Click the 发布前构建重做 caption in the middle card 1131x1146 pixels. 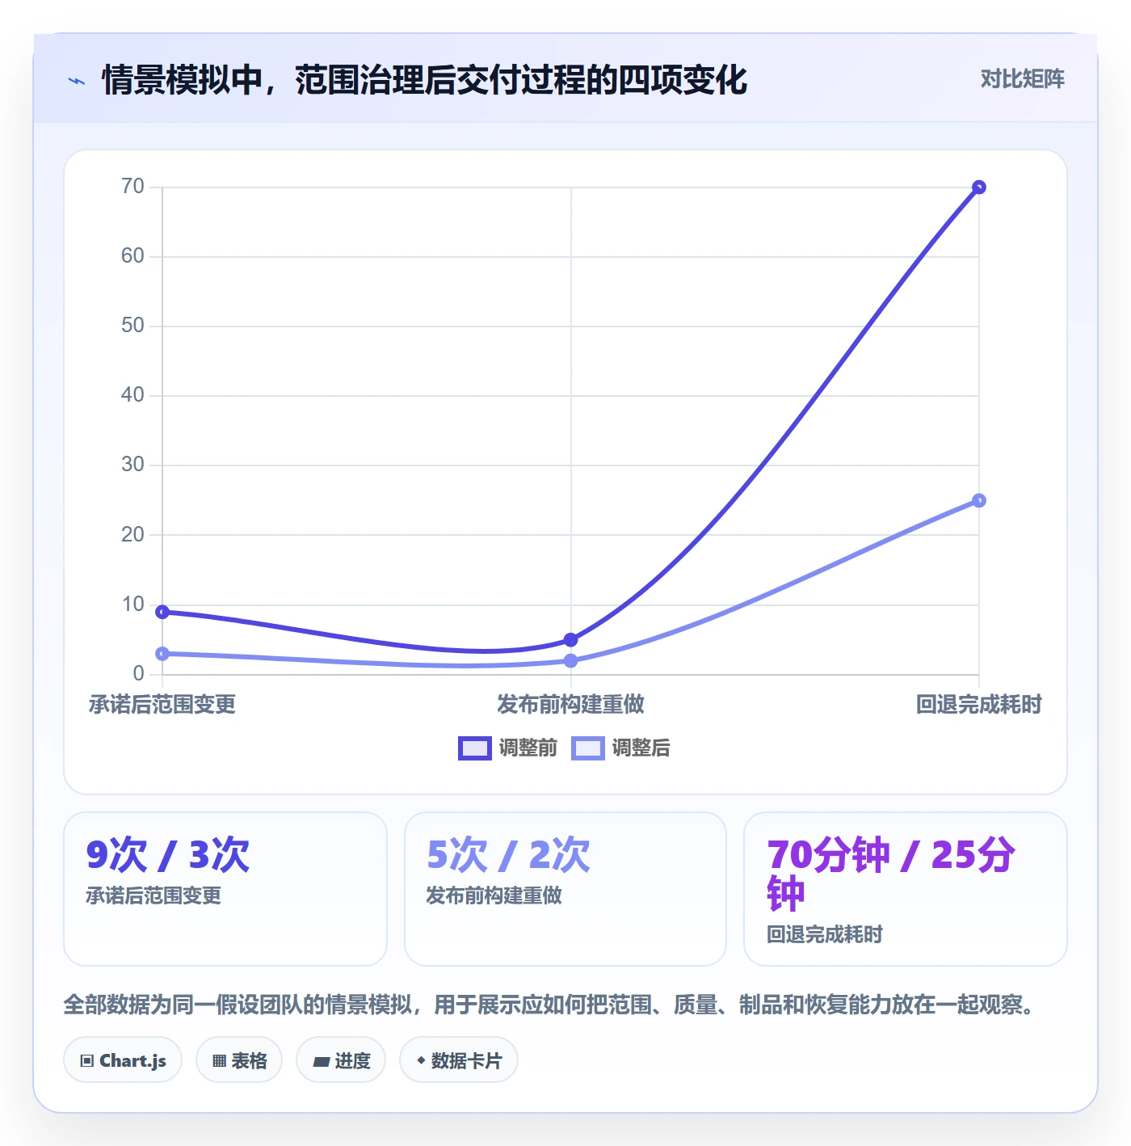pyautogui.click(x=494, y=895)
